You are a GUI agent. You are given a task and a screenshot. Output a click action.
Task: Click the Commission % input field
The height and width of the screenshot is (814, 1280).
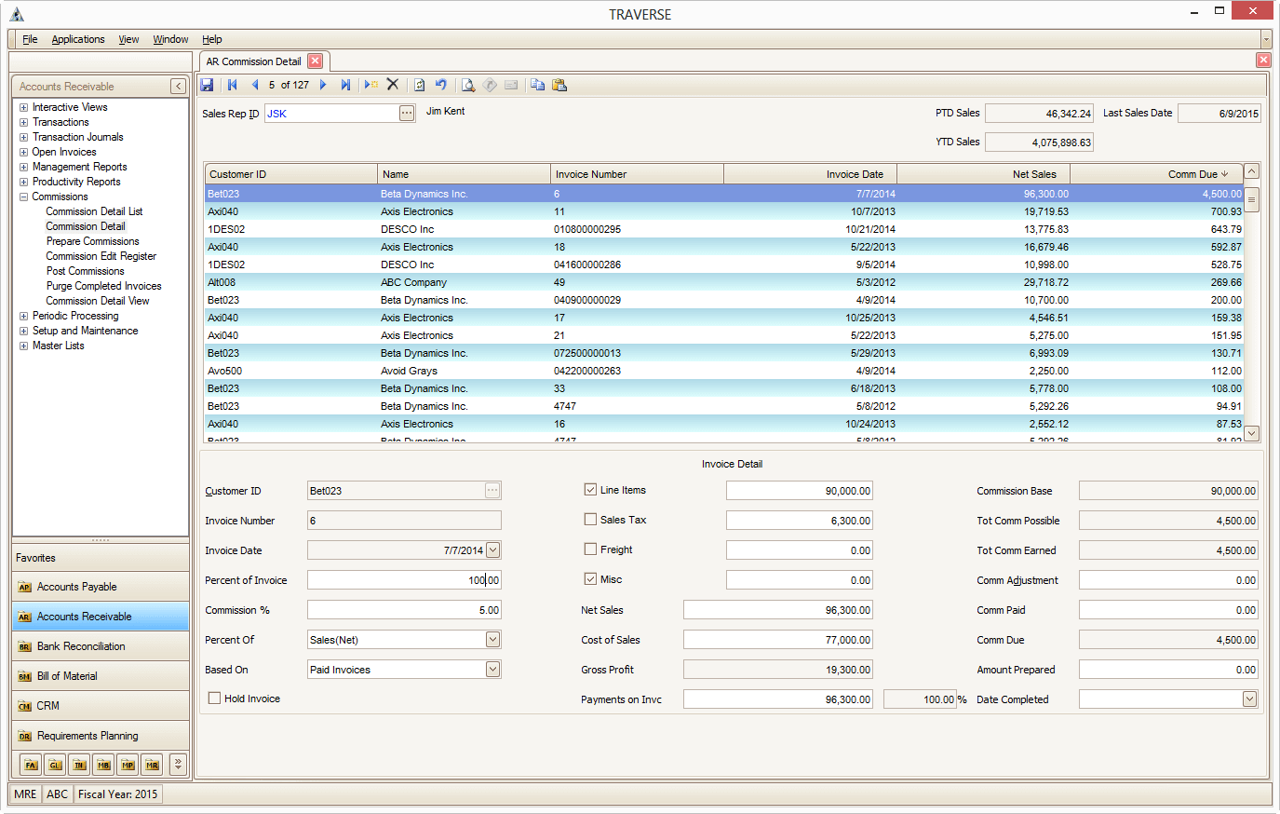404,610
